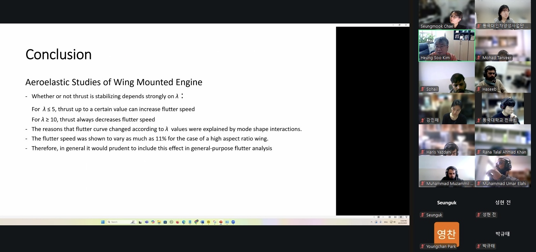Open File Explorer from the taskbar
This screenshot has width=536, height=252.
159,222
